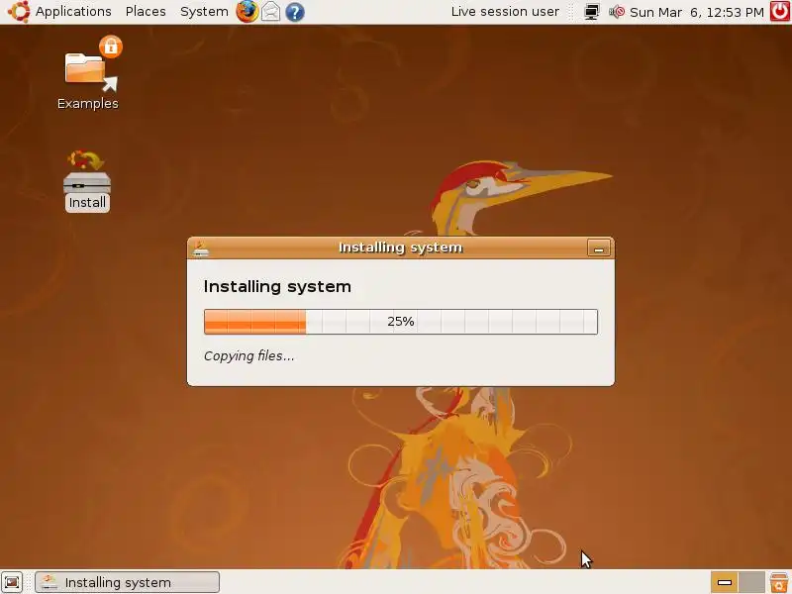Click the Live session user label

(505, 12)
